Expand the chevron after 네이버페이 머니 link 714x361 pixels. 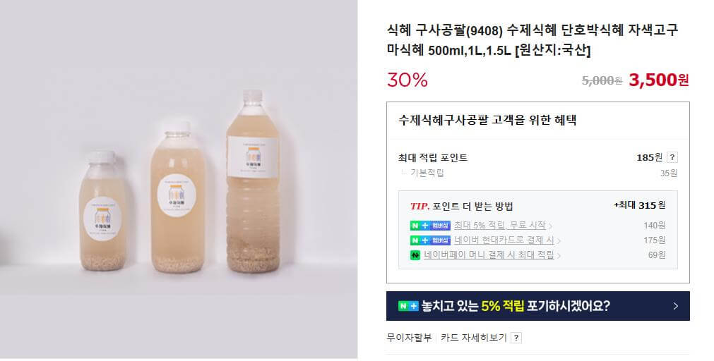point(559,255)
